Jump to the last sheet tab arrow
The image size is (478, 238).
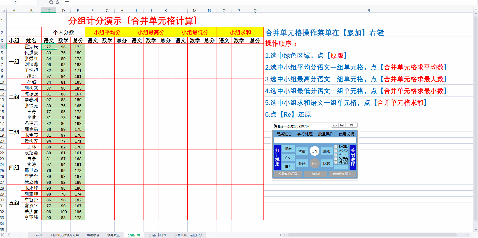tap(22, 235)
